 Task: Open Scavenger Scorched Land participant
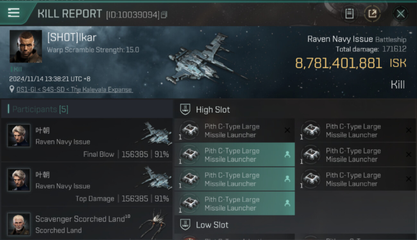tap(87, 224)
